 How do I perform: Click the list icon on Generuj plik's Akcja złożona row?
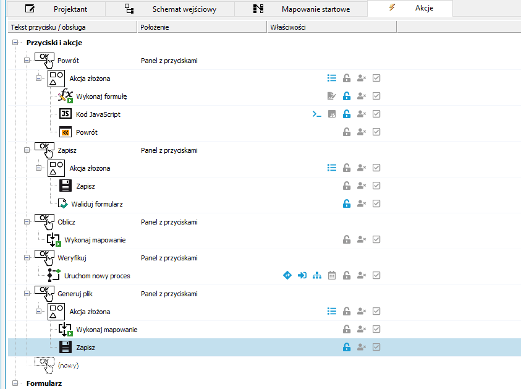pos(332,312)
